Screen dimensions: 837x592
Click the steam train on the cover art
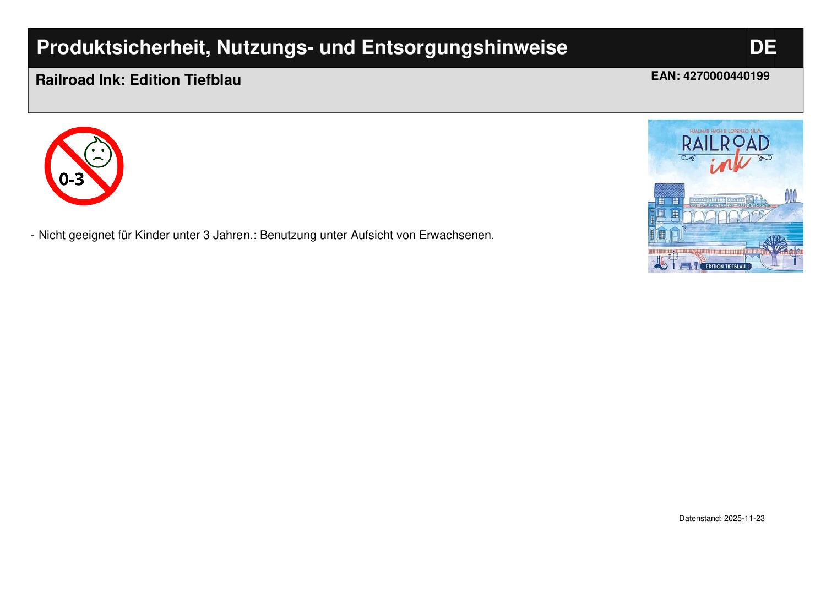pos(726,200)
